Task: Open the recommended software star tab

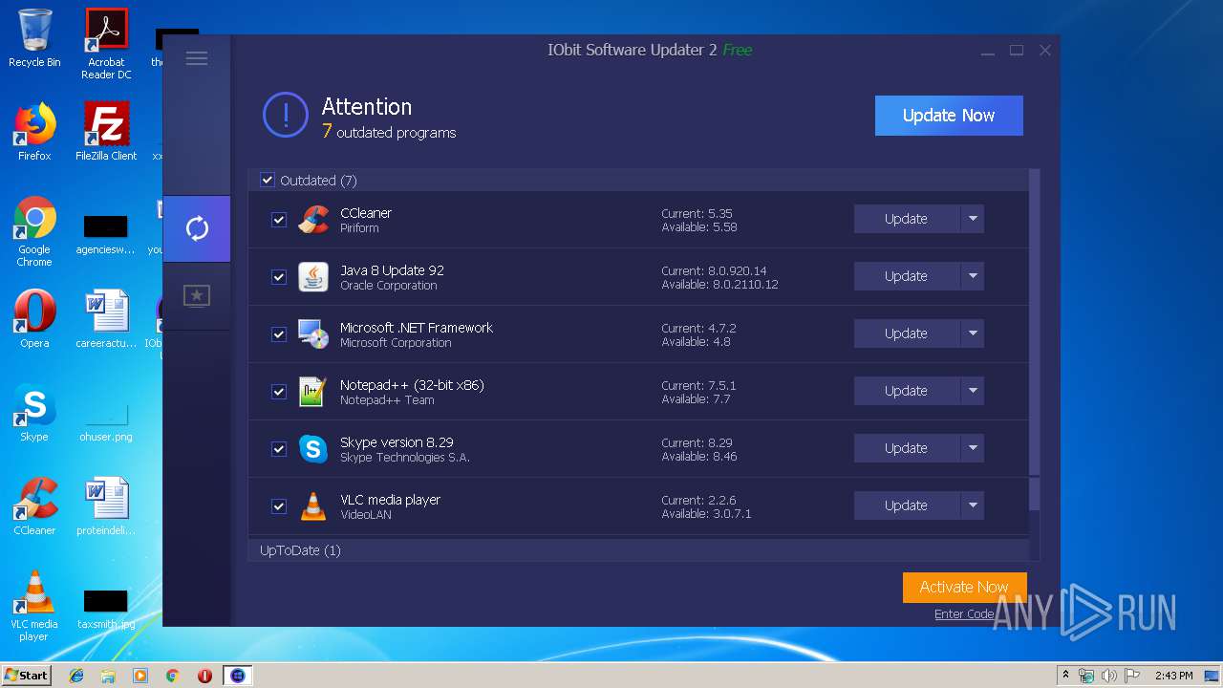Action: 197,296
